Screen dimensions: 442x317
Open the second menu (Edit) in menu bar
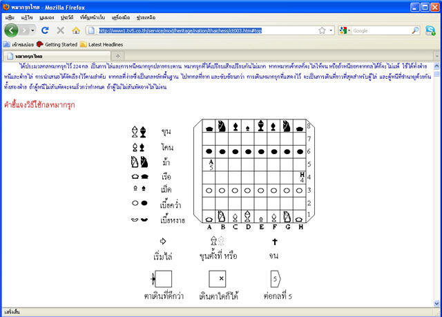tap(27, 17)
